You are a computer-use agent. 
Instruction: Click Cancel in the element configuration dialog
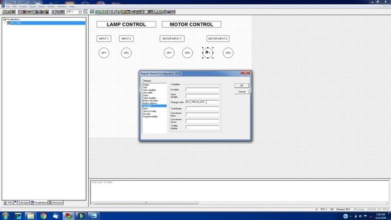pyautogui.click(x=241, y=92)
